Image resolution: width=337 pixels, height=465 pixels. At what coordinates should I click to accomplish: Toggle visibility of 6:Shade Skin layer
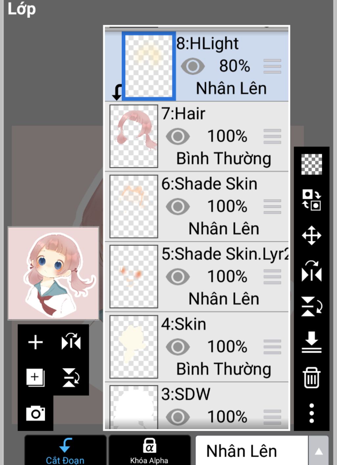[178, 207]
